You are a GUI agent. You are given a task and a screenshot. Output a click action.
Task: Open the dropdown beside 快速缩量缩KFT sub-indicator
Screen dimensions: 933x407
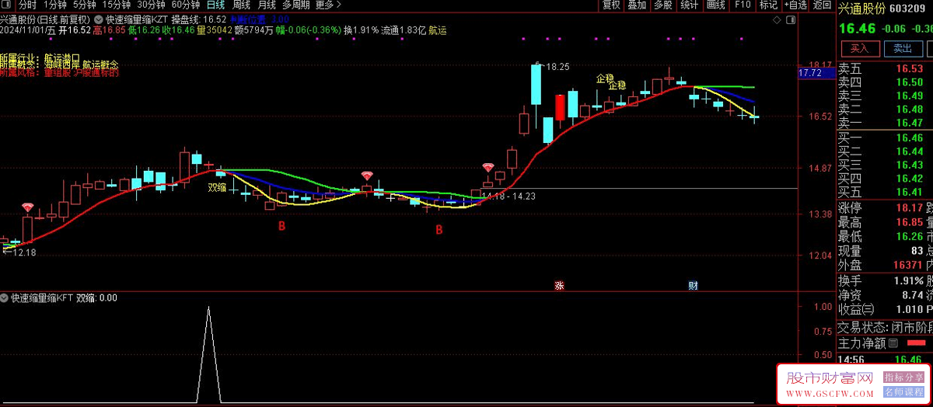coord(5,297)
